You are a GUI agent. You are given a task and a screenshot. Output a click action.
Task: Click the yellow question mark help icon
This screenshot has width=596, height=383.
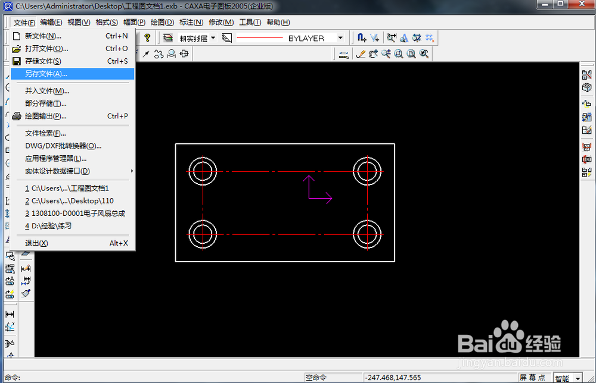click(x=147, y=37)
